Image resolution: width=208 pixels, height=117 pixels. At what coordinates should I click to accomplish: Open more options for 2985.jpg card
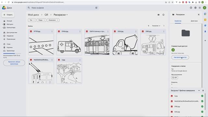[x=164, y=32]
